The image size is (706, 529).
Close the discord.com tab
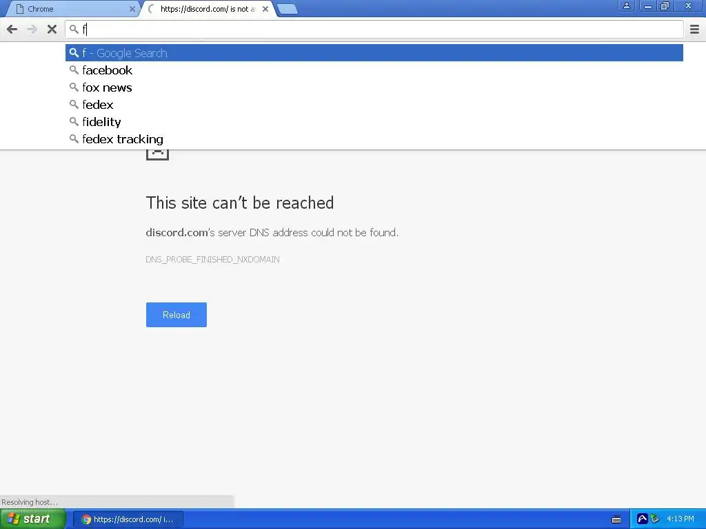pos(265,9)
